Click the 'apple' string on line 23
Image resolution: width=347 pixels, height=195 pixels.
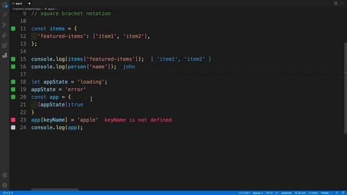pyautogui.click(x=88, y=120)
